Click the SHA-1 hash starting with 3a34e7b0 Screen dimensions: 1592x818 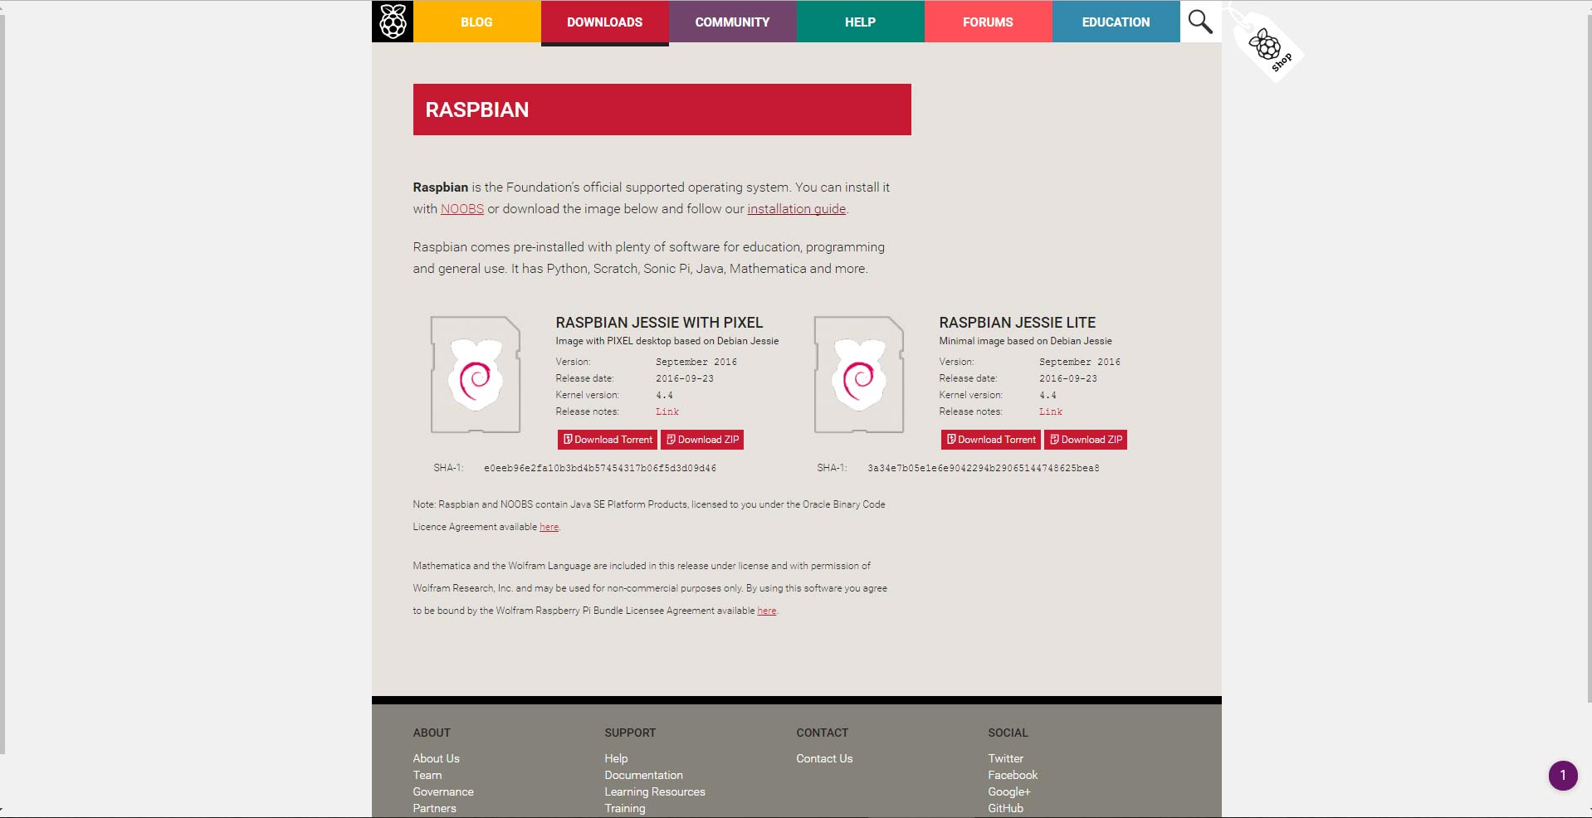pos(984,468)
